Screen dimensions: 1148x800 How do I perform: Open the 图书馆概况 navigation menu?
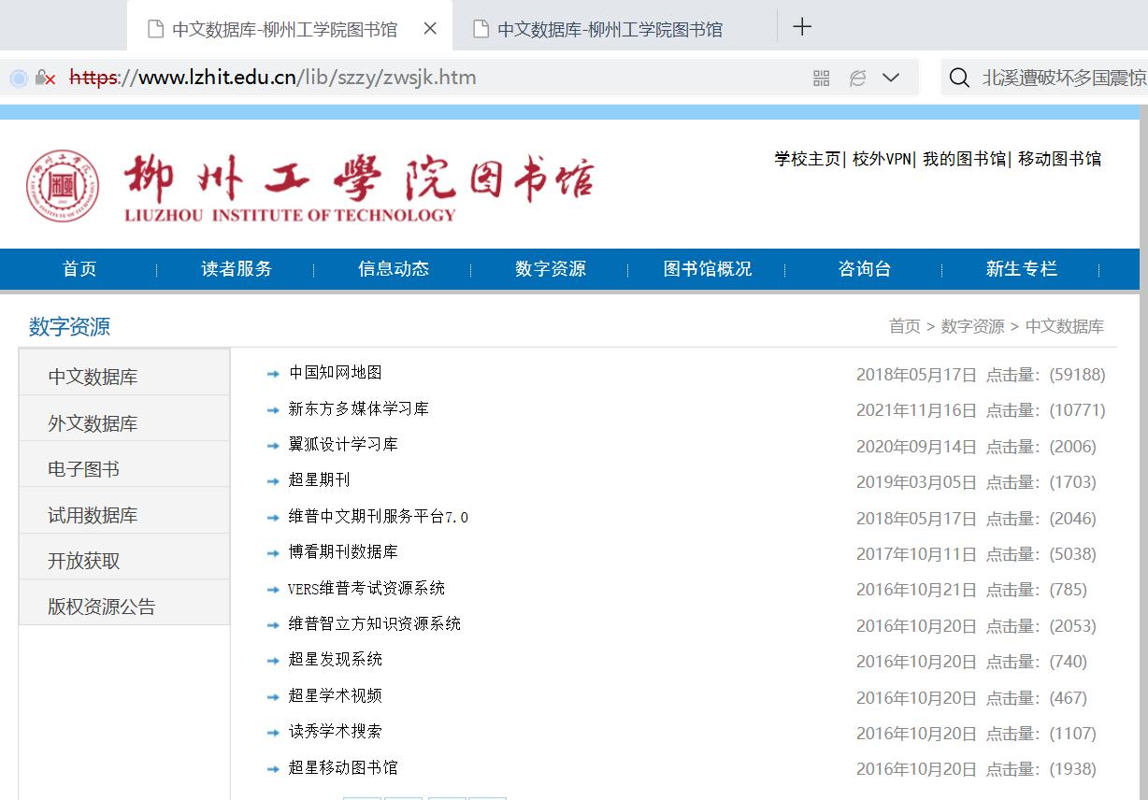(708, 269)
